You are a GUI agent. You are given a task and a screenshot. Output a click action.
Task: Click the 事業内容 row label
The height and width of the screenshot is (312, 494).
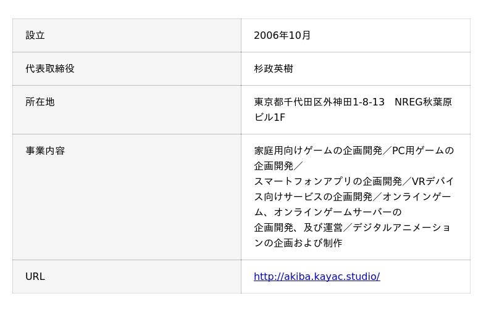pos(45,150)
